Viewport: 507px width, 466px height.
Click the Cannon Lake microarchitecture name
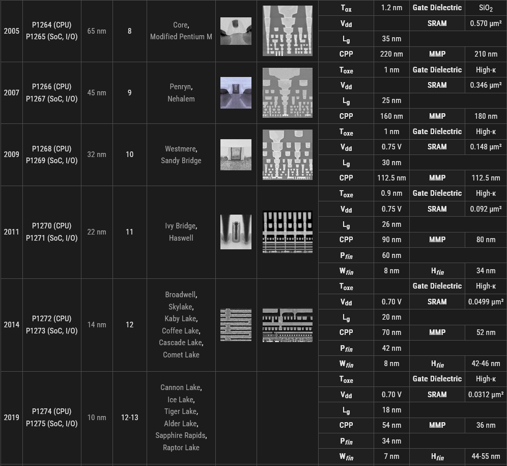pos(181,387)
